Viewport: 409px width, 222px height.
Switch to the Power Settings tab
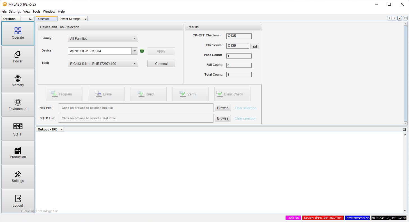click(70, 19)
